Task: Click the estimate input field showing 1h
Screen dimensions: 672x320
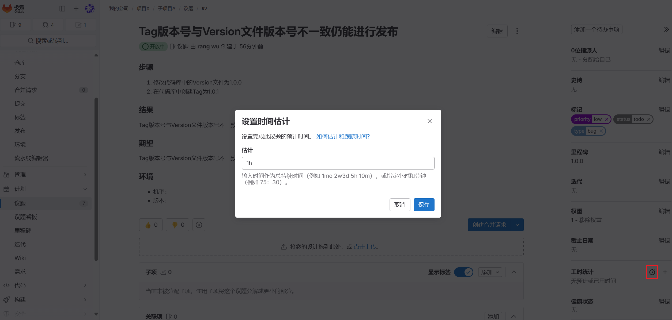Action: pos(338,163)
